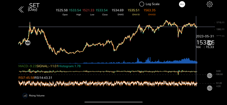
Task: Tap the .SET symbol title
Action: click(34, 5)
